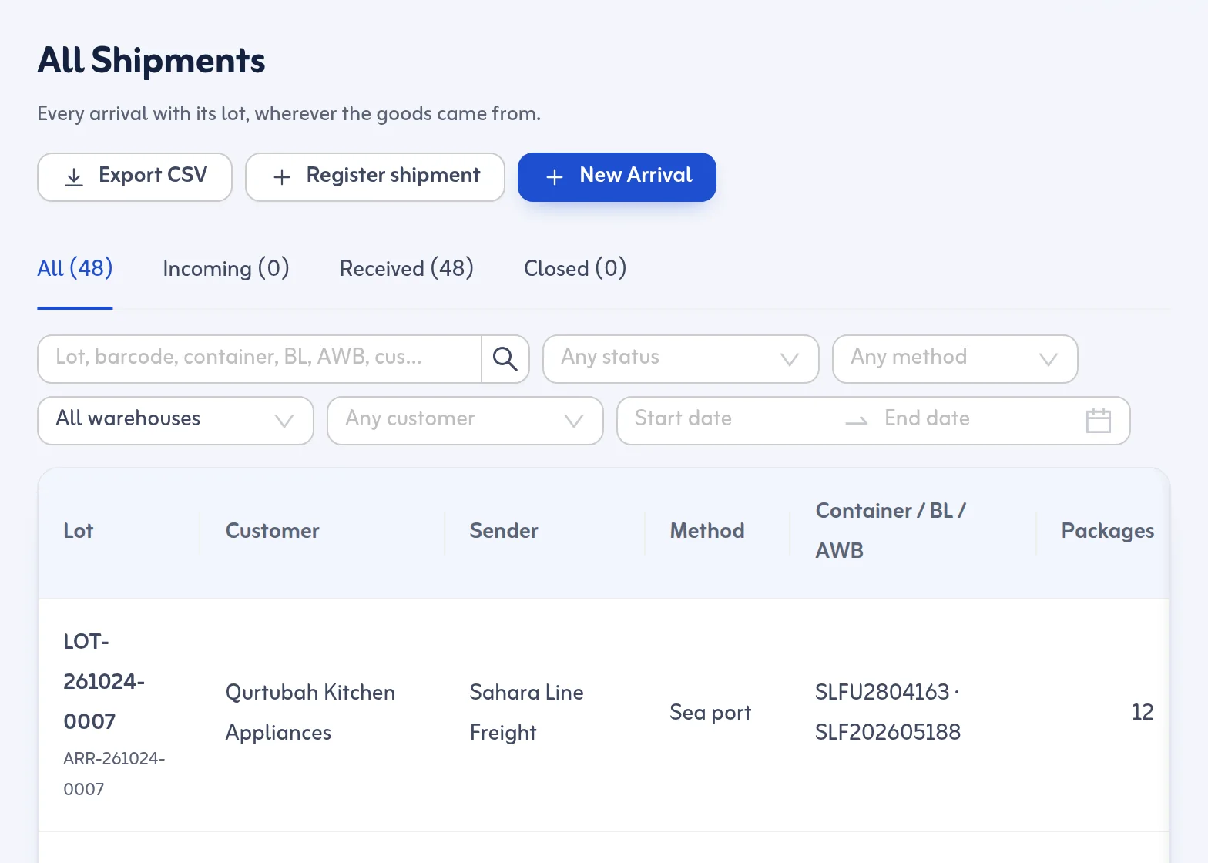Switch to the Received (48) tab
Image resolution: width=1208 pixels, height=863 pixels.
coord(407,268)
